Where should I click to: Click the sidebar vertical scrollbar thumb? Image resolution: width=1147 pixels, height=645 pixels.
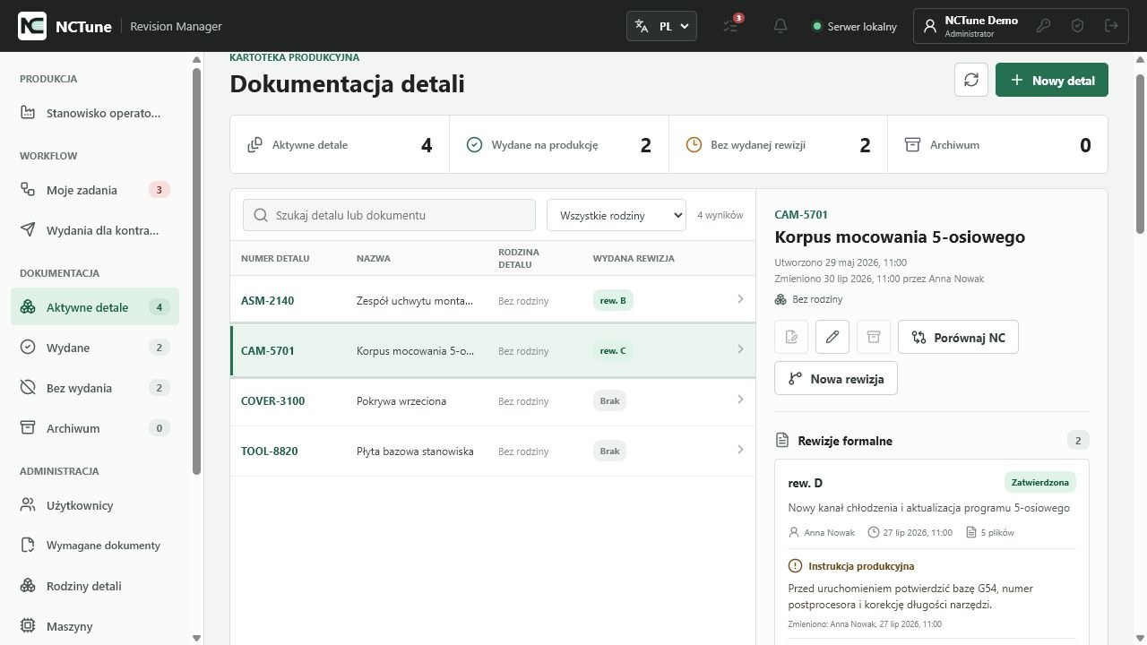pos(197,271)
